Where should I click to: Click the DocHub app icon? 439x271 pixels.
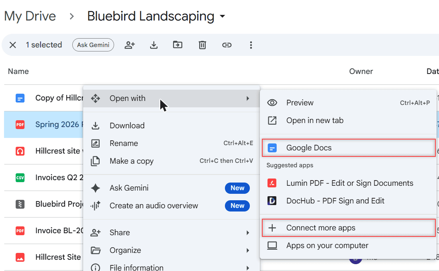click(x=272, y=201)
